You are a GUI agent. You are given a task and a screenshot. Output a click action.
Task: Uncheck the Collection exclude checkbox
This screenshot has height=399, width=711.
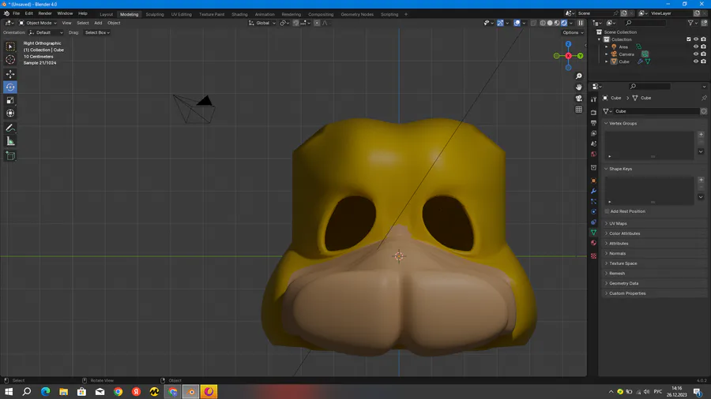(688, 39)
